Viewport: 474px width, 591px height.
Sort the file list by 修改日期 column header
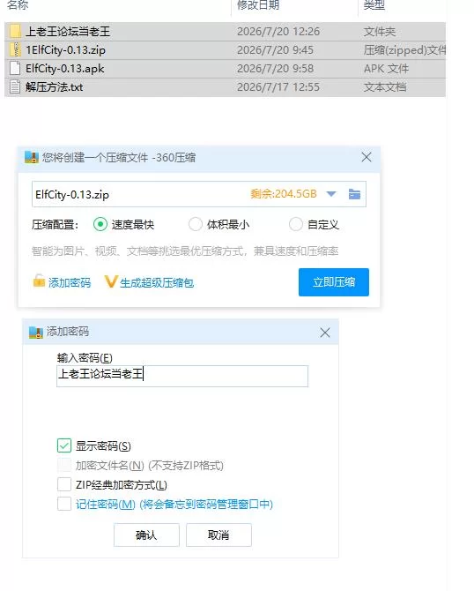258,5
